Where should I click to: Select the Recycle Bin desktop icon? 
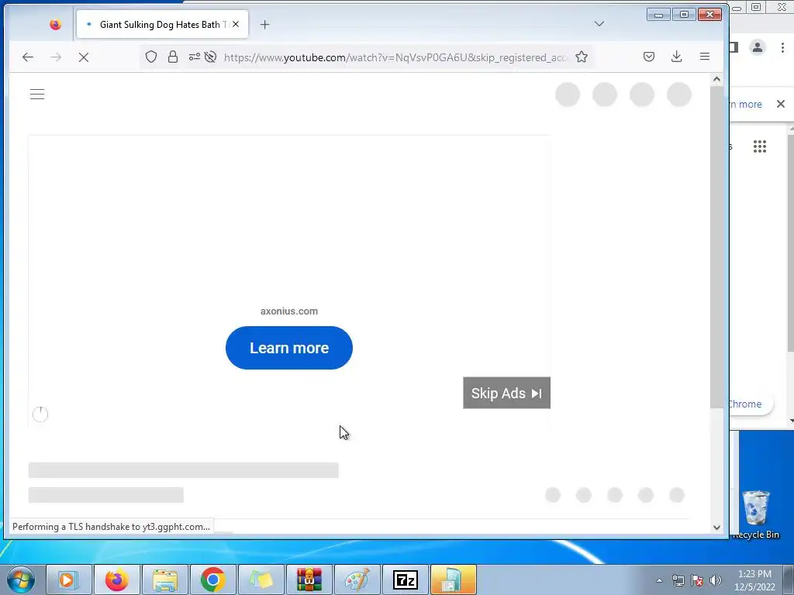[x=755, y=514]
